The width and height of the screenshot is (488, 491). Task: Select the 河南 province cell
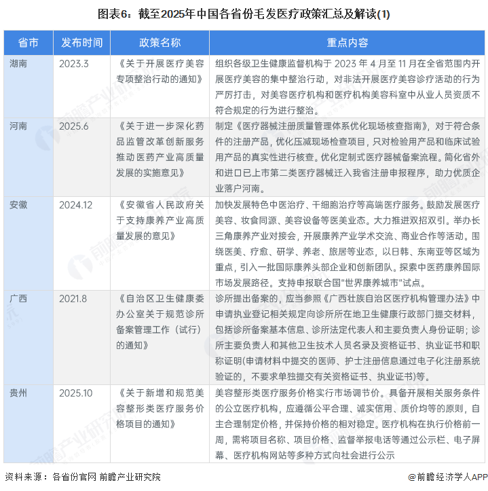coord(19,126)
